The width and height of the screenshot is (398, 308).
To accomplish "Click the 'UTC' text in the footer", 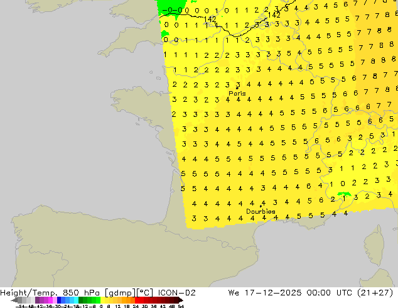I will [344, 293].
